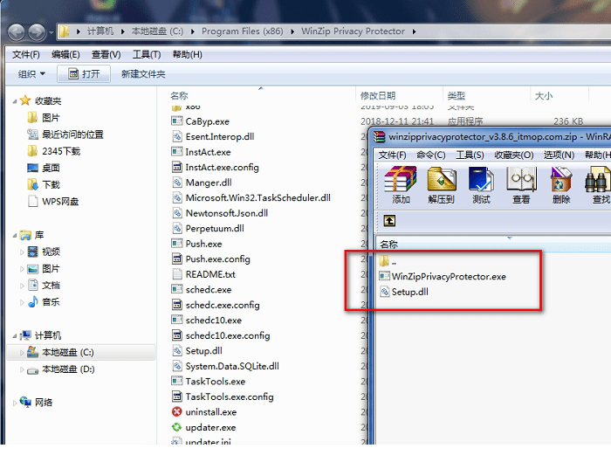Expand the Videos (视频) library node

click(x=22, y=252)
